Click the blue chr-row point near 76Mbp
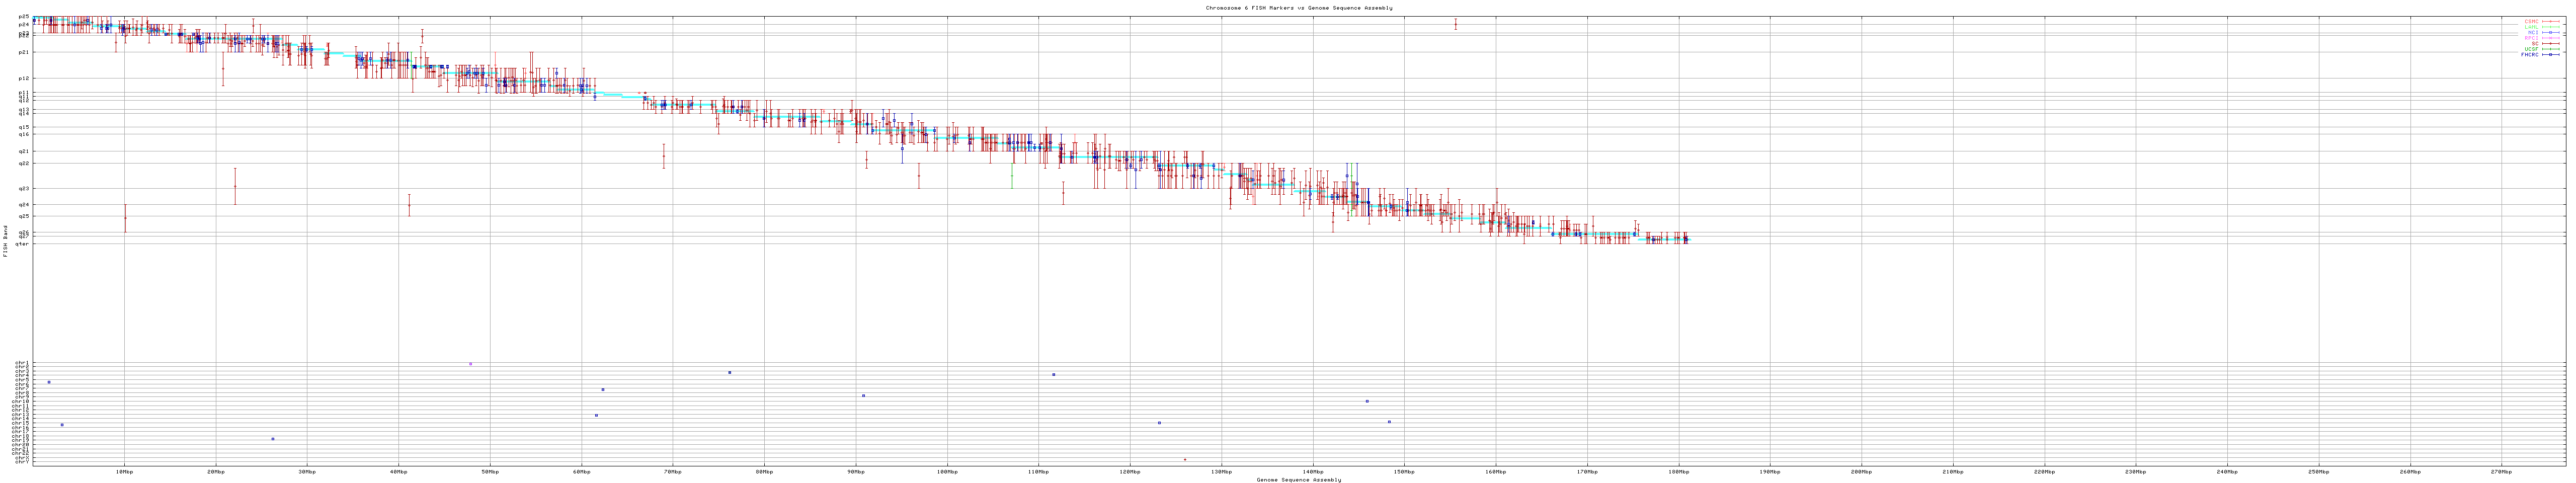Image resolution: width=2576 pixels, height=483 pixels. pos(729,372)
